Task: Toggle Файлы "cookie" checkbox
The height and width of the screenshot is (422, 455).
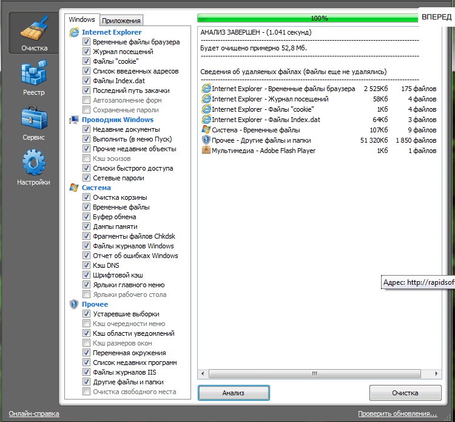Action: click(x=86, y=61)
